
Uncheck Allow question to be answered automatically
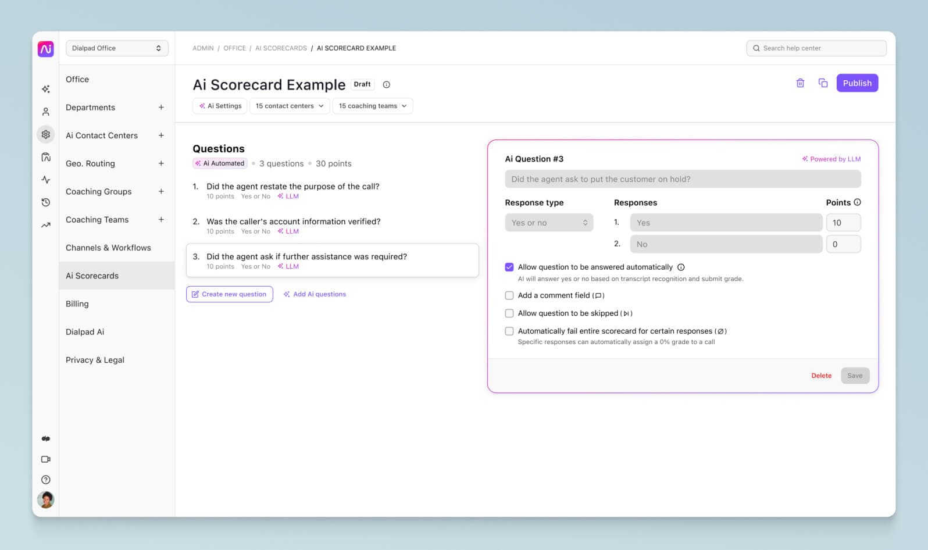(x=509, y=267)
